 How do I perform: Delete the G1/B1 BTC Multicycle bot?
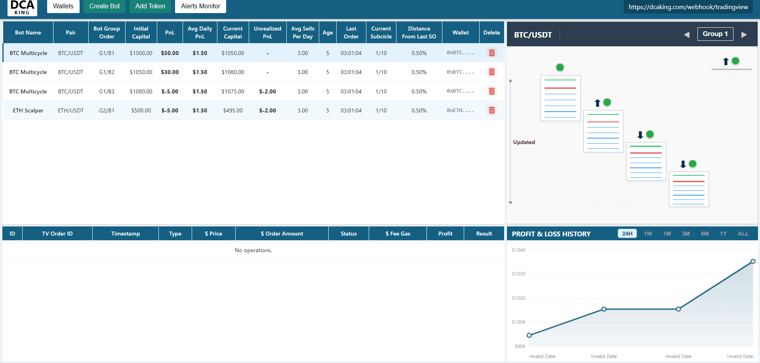(491, 53)
